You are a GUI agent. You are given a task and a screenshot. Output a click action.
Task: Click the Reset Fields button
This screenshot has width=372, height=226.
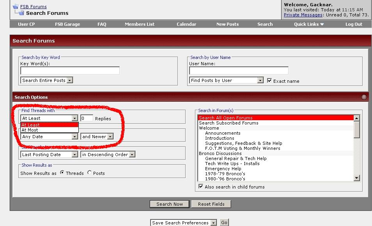tap(211, 204)
